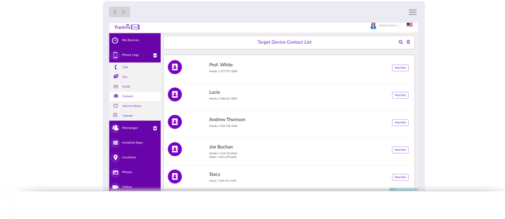Click the US flag language icon

click(x=410, y=25)
